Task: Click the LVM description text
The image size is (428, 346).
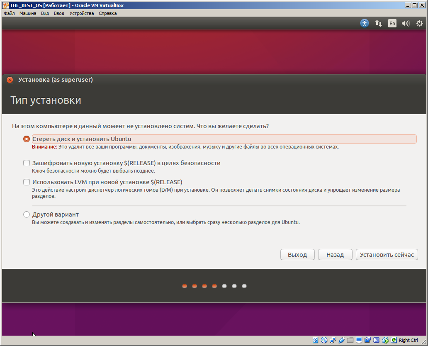Action: (x=216, y=193)
